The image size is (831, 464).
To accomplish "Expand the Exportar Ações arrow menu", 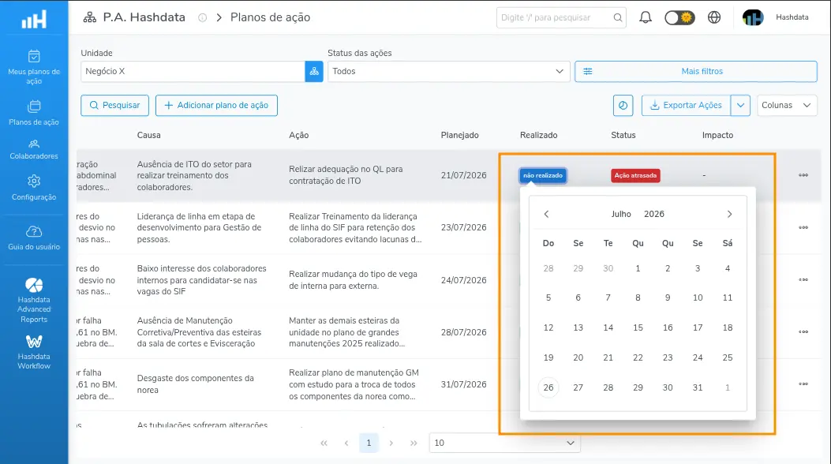I will click(x=740, y=106).
